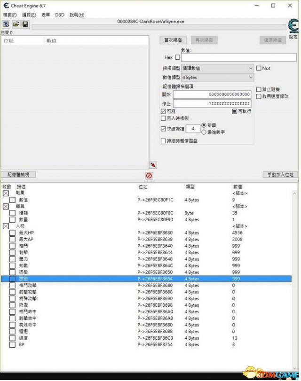Uncheck the 快速掃描 checkbox
Viewport: 301px width, 381px height.
[x=163, y=129]
